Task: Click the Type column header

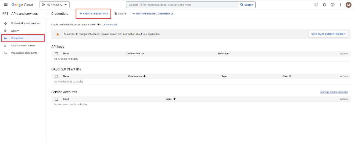Action: point(224,76)
